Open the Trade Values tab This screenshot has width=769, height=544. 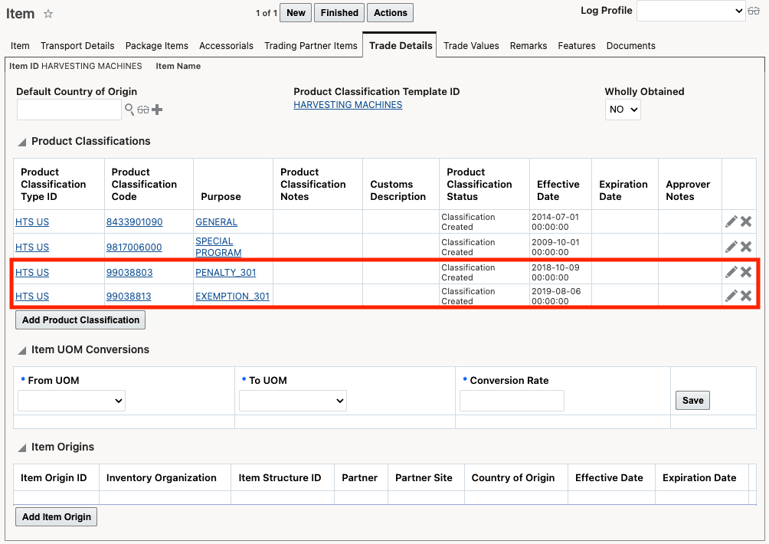click(x=471, y=46)
